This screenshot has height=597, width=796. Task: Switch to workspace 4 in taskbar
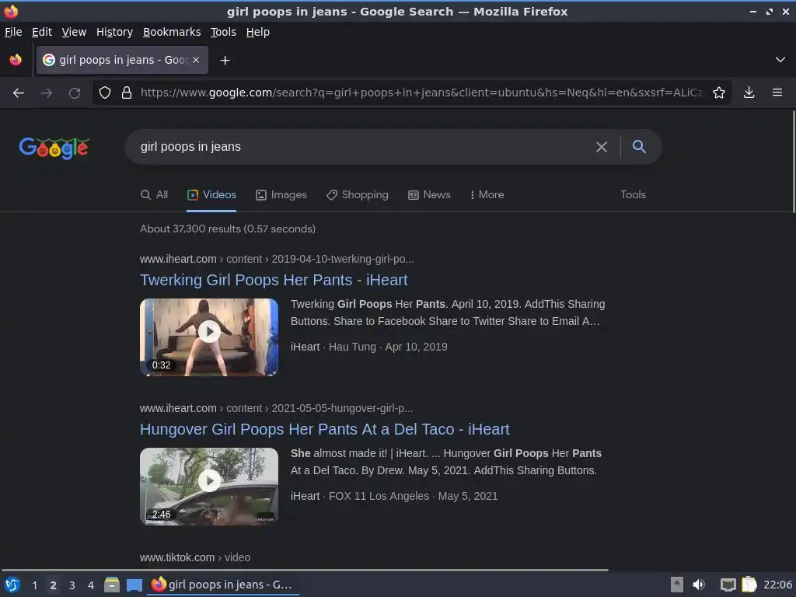point(91,585)
